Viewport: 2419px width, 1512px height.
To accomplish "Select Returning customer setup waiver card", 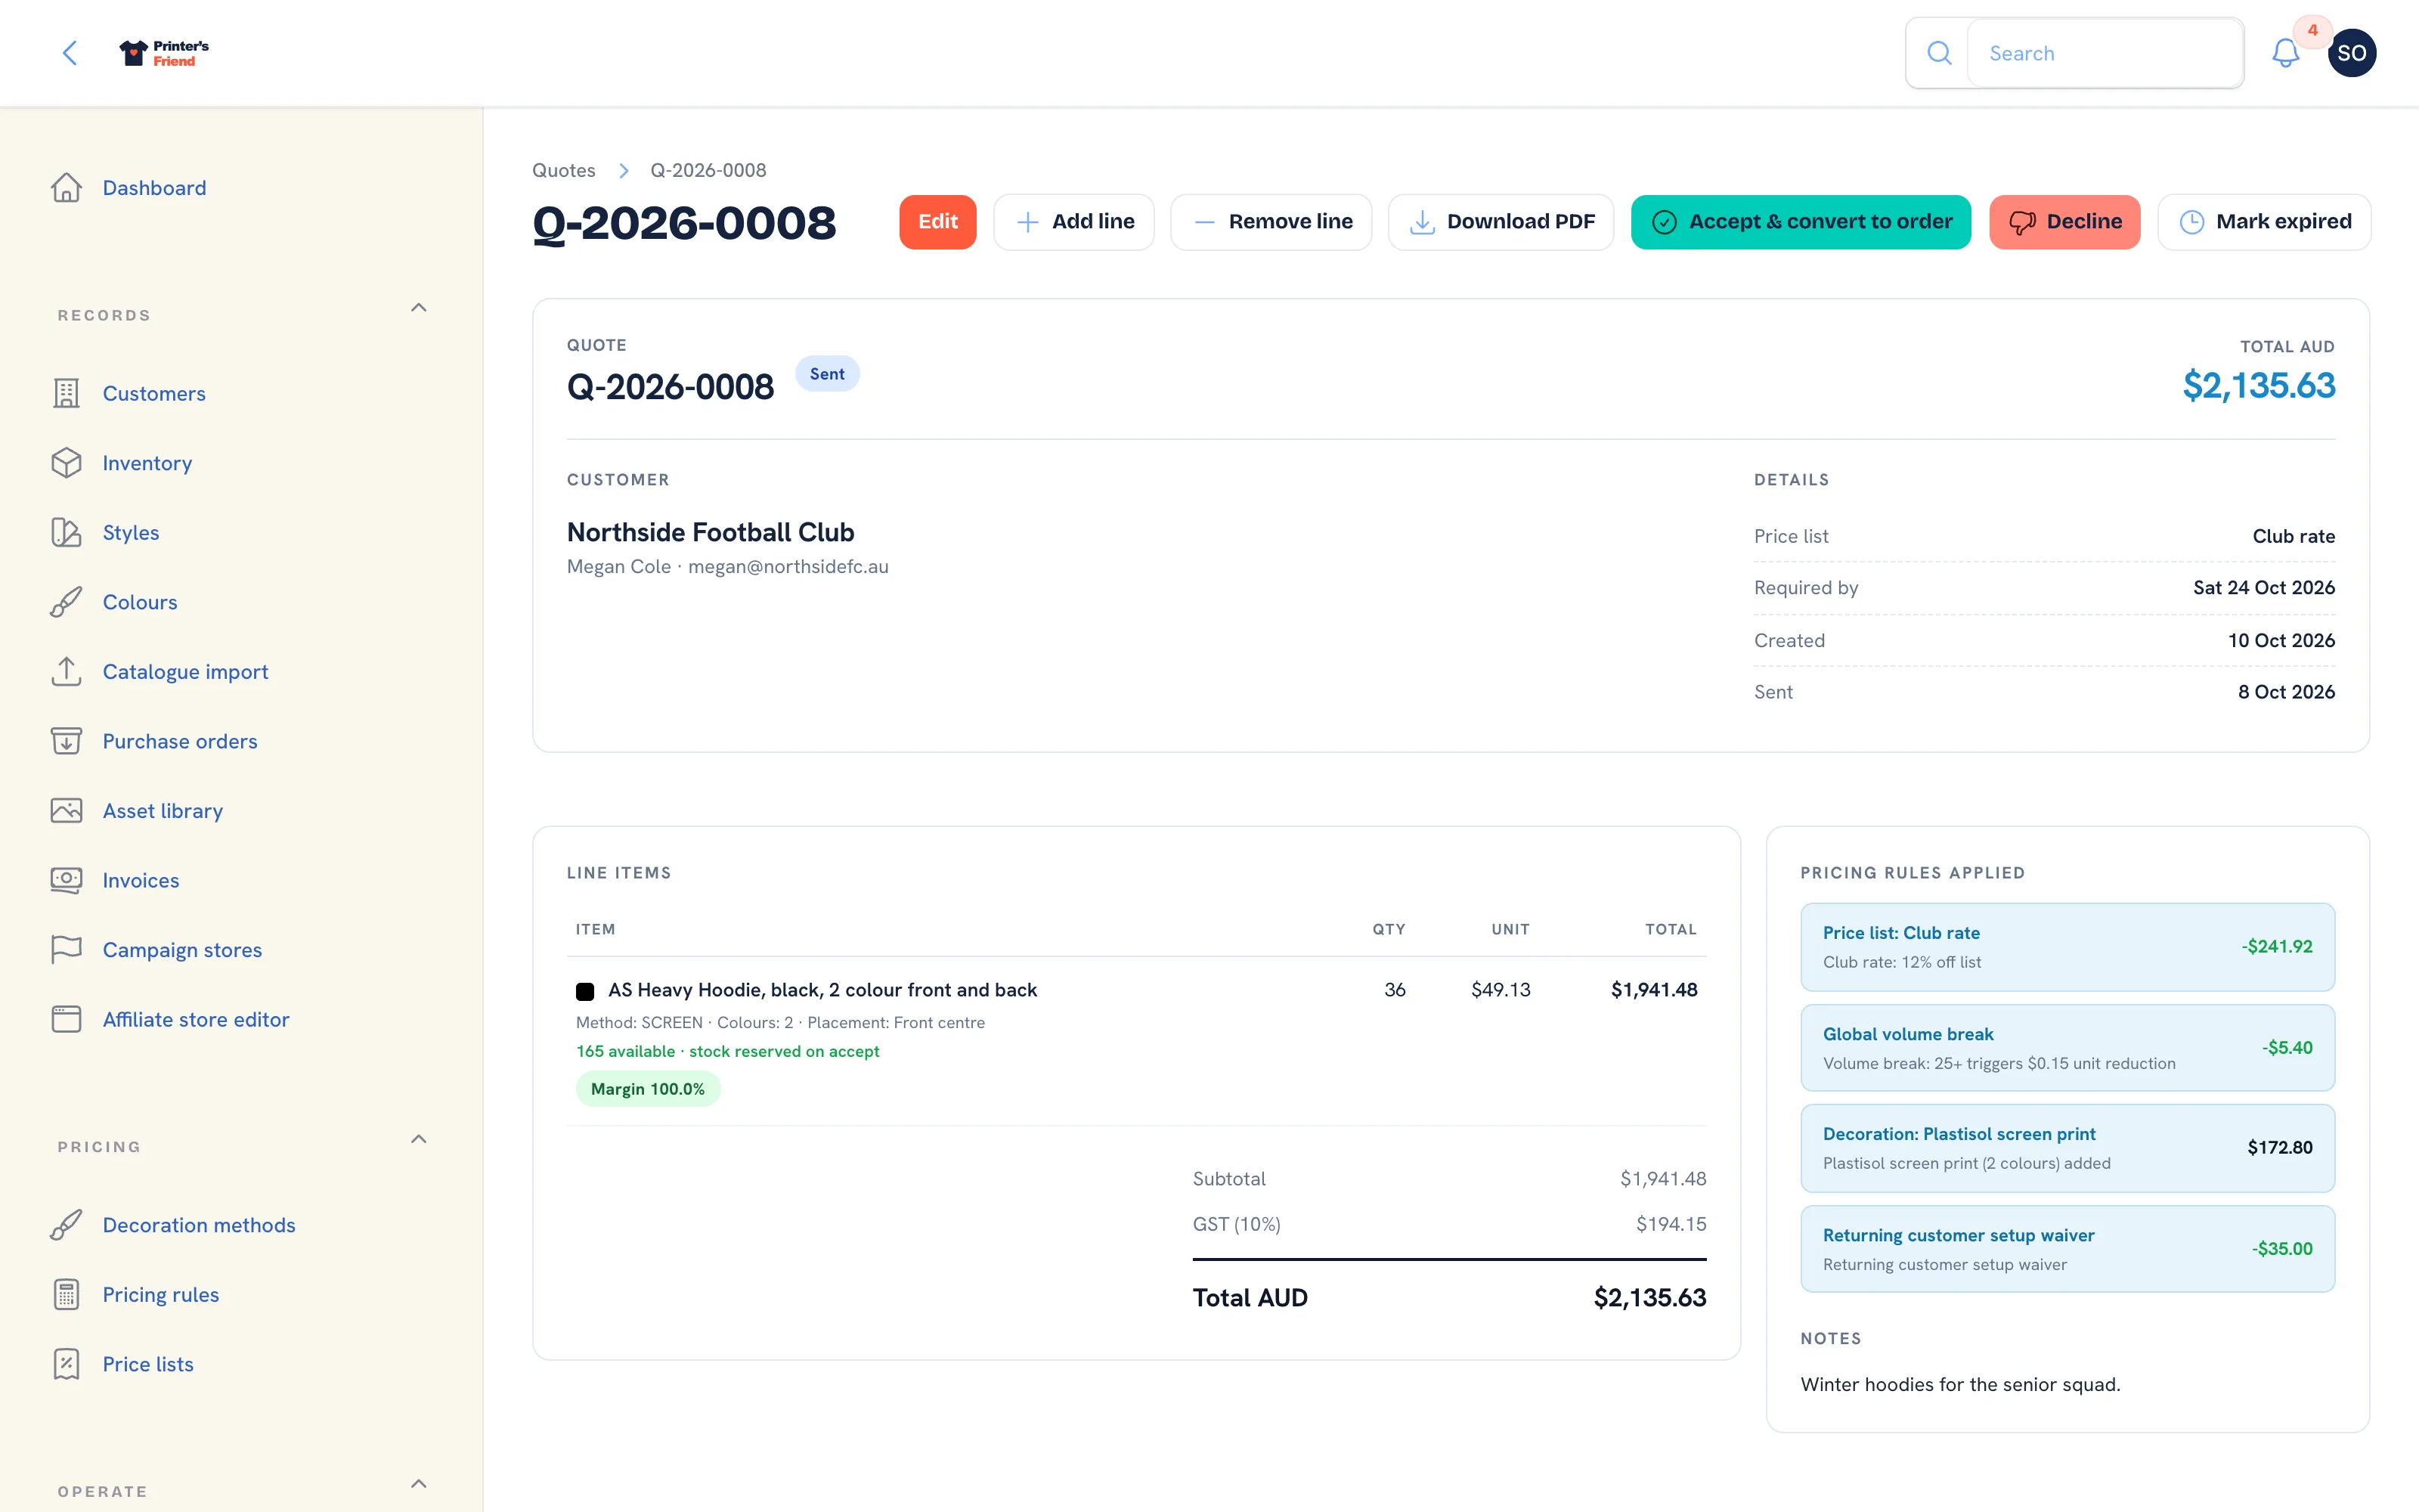I will [x=2067, y=1249].
